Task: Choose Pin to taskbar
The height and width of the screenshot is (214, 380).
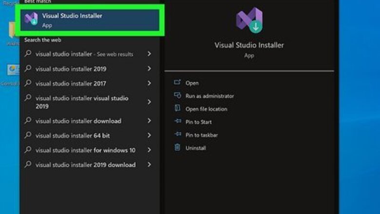Action: coord(201,135)
